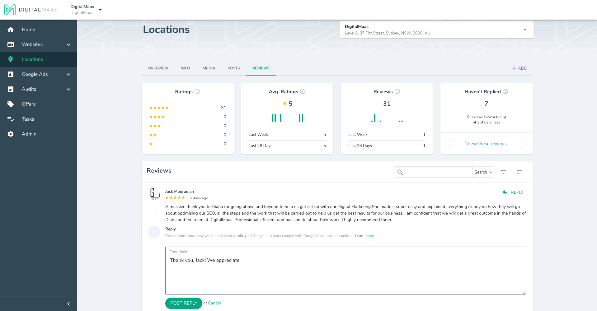Click the reply arrow icon

pyautogui.click(x=505, y=192)
